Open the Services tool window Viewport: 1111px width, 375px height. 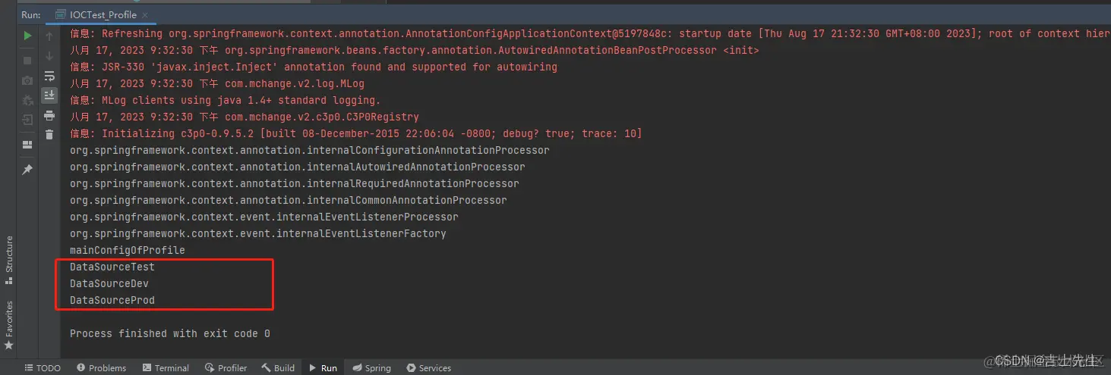428,368
